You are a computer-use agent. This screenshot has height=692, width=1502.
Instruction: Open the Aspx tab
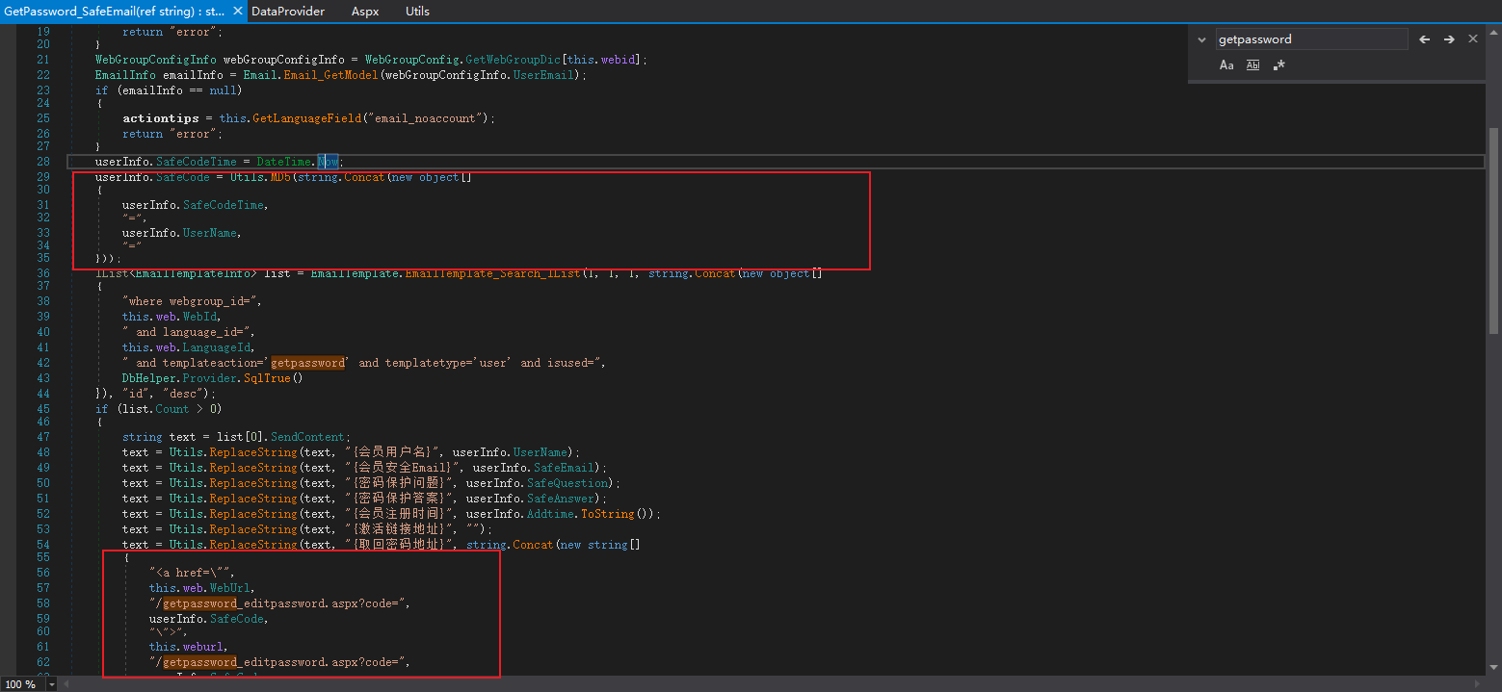[365, 12]
